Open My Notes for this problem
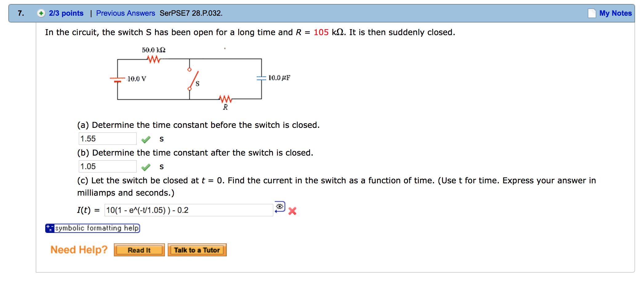Viewport: 640px width, 289px height. (x=615, y=13)
